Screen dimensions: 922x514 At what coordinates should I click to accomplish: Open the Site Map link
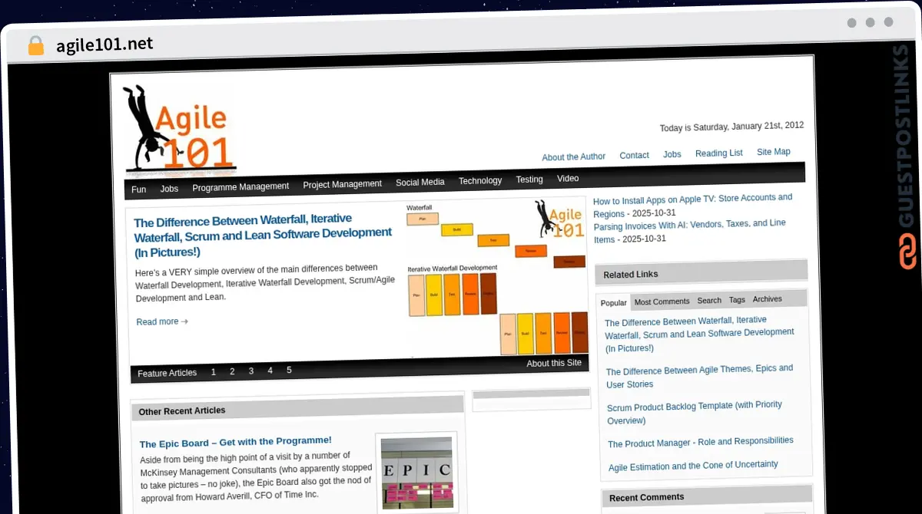773,152
